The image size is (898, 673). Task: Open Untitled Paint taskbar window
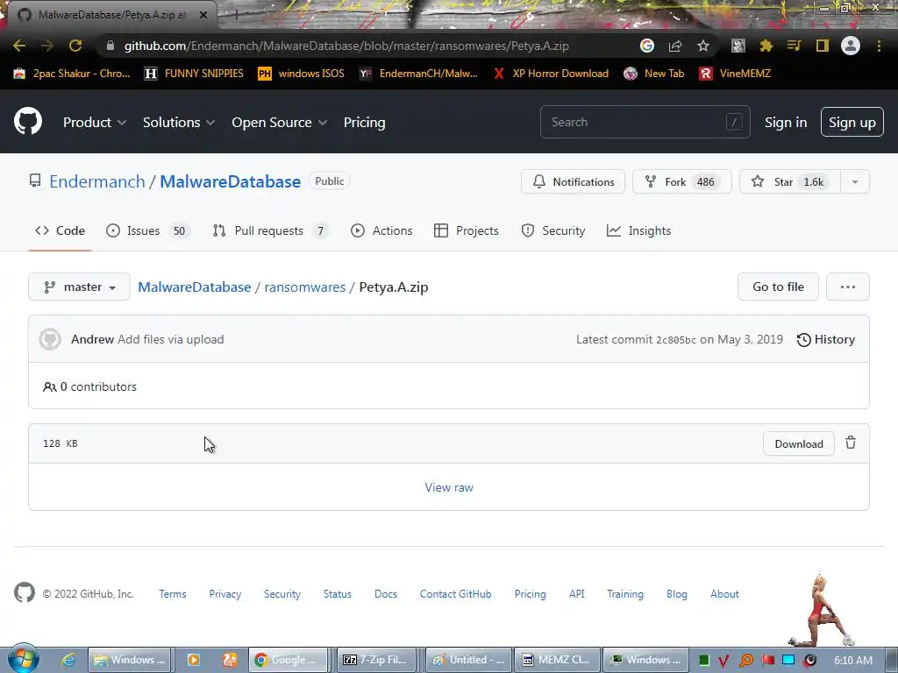tap(469, 660)
